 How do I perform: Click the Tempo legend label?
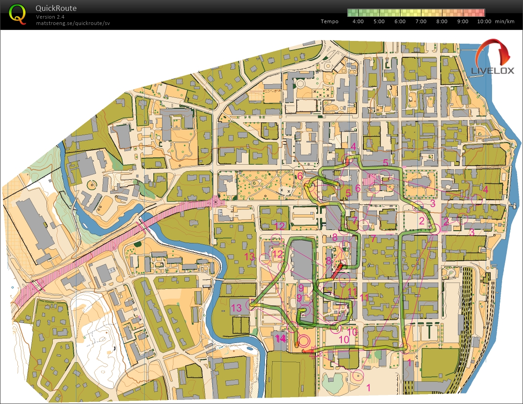click(329, 21)
